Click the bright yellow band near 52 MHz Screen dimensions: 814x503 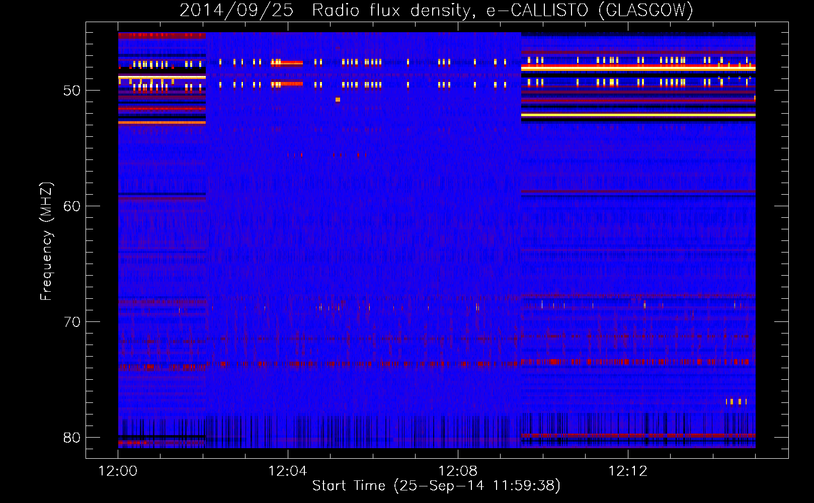click(638, 115)
